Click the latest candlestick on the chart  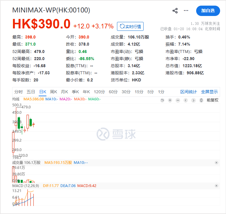(34, 125)
